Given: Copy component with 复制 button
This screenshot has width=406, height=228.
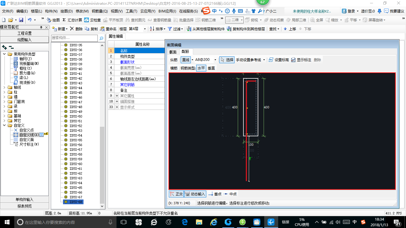Looking at the screenshot, I should coord(91,29).
